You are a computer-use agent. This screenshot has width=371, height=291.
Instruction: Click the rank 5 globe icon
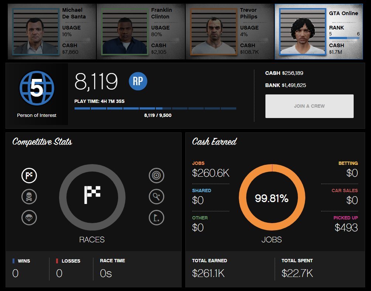click(37, 89)
